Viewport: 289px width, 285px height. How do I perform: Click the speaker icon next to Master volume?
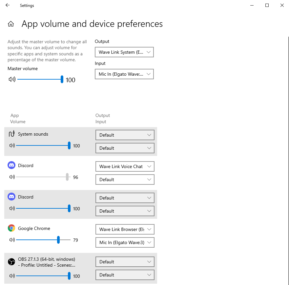(12, 79)
